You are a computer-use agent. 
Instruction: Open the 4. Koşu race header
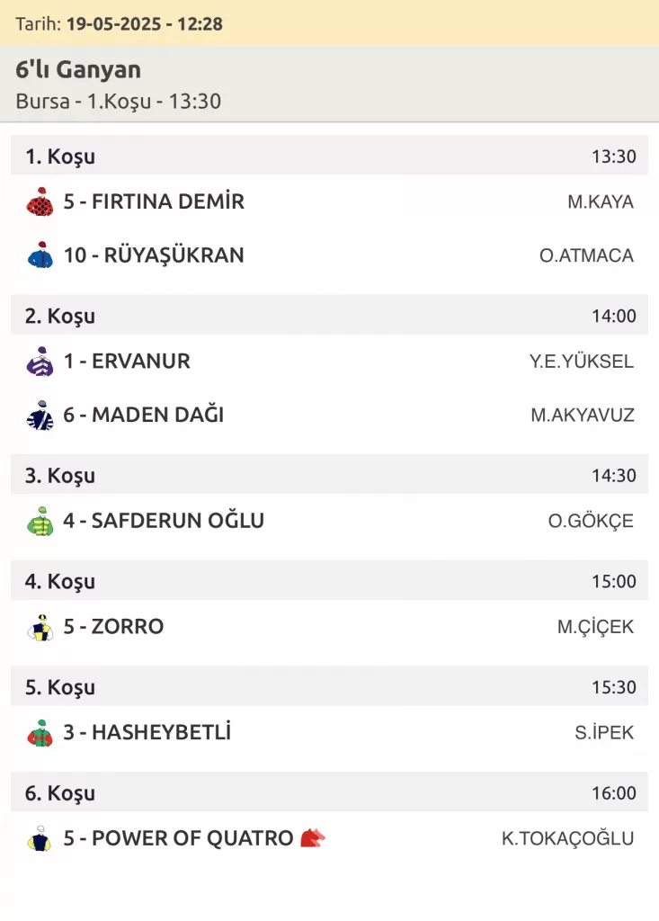[x=329, y=581]
